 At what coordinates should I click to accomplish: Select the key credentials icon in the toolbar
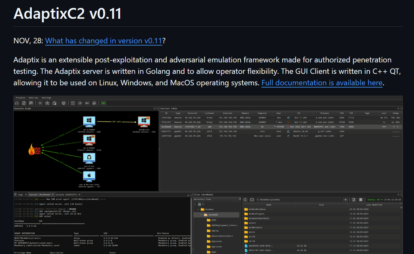[x=87, y=103]
